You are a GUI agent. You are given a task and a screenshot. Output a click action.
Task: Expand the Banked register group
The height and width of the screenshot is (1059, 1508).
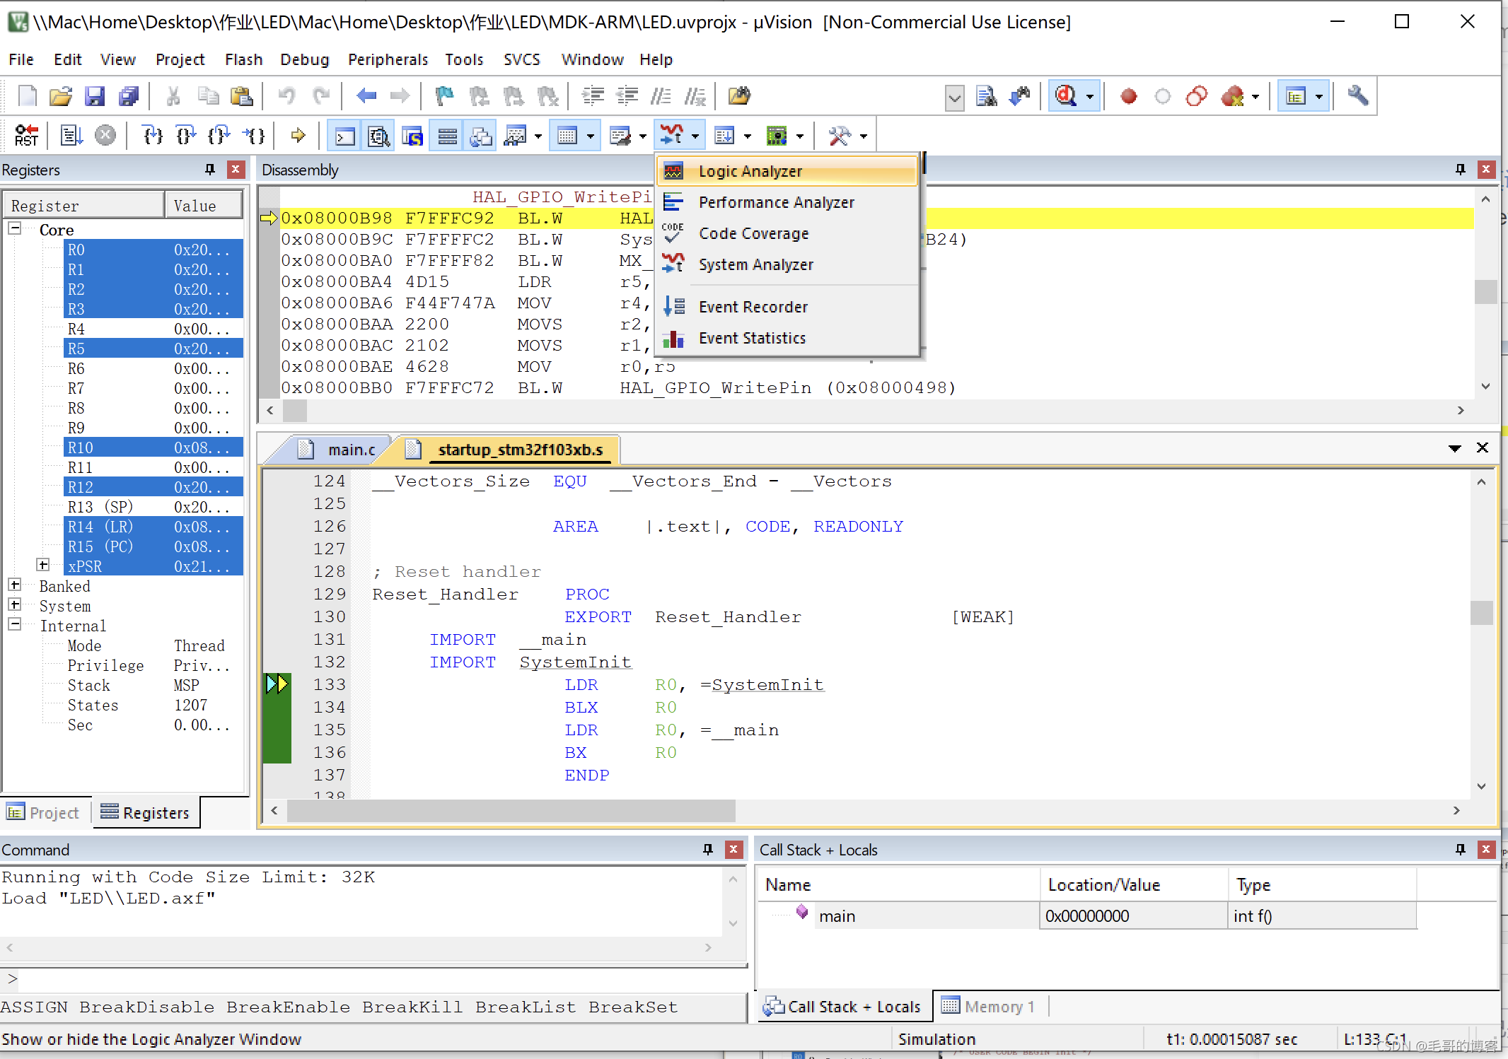pos(15,585)
